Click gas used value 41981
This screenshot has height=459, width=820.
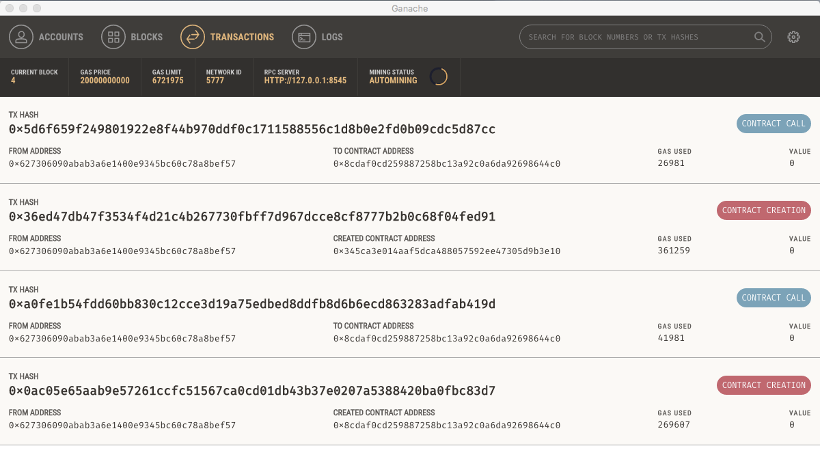(671, 338)
